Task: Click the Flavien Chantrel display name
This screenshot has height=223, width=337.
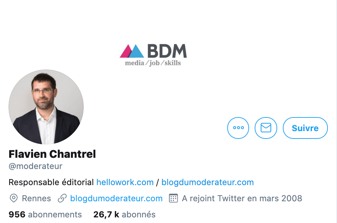Action: [x=52, y=154]
